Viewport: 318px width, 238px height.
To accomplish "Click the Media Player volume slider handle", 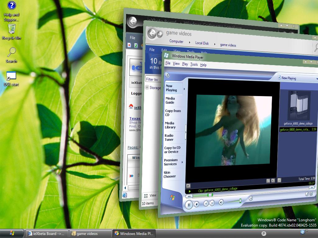I will 240,201.
